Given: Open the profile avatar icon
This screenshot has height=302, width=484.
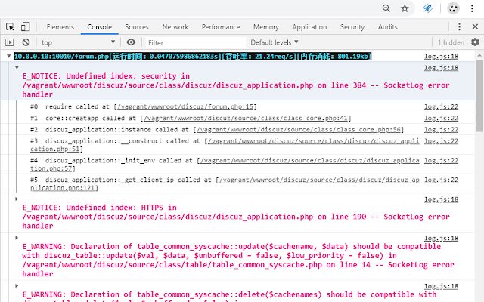Looking at the screenshot, I should 453,8.
